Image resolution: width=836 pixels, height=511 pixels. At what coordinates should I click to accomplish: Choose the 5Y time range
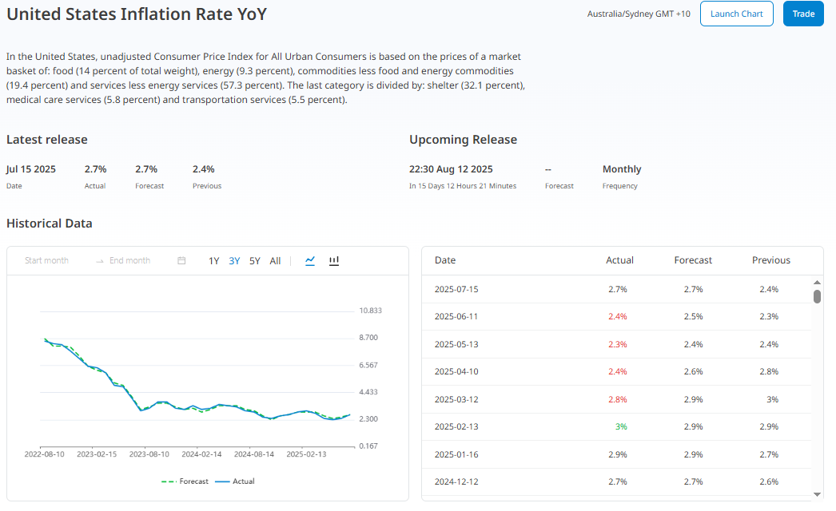coord(254,261)
